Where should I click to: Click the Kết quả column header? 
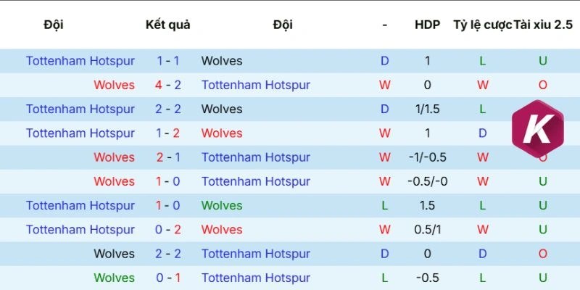(167, 25)
